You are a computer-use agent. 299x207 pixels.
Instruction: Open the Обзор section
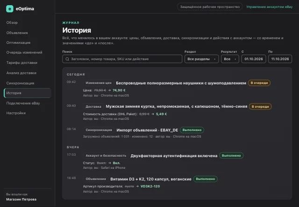pos(12,22)
